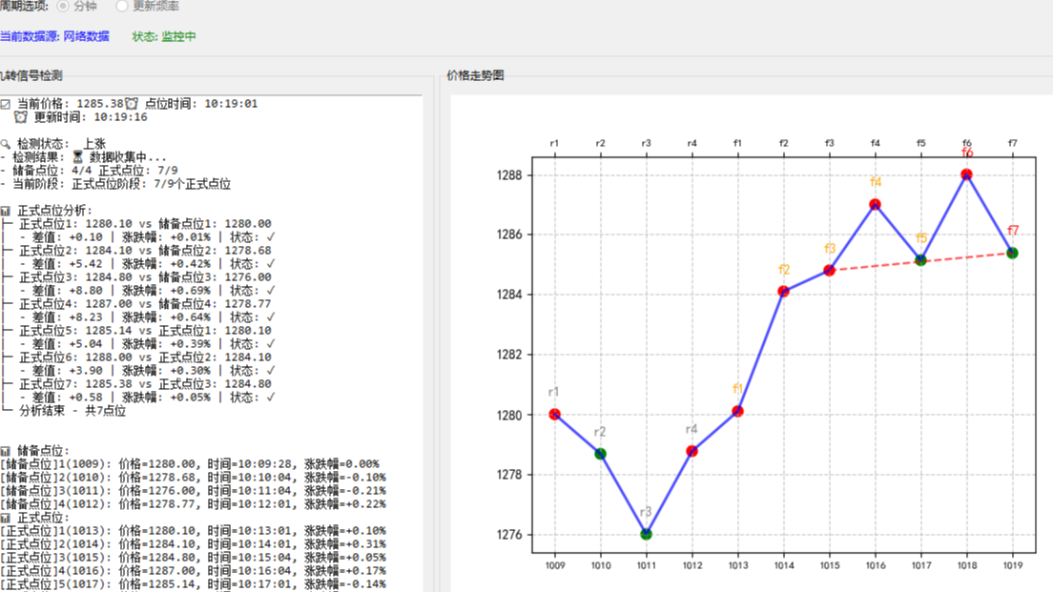Click the r1 data point at 1280
Viewport: 1053px width, 592px height.
coord(554,415)
